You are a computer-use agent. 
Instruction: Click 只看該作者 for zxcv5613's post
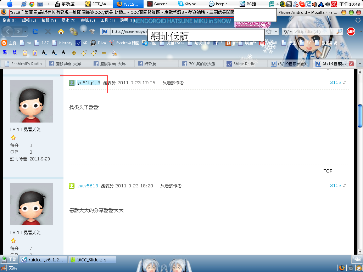click(171, 186)
